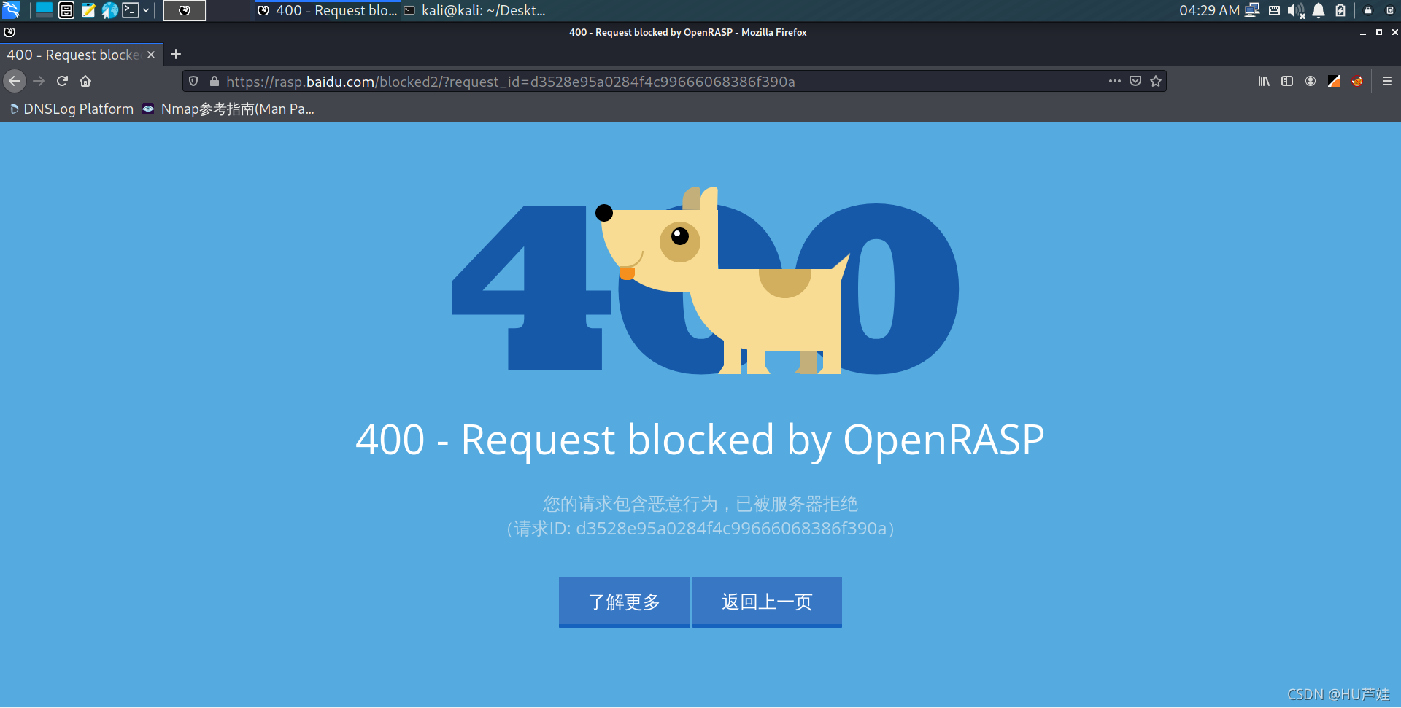The image size is (1401, 708).
Task: Toggle notifications bell in system tray
Action: (1318, 10)
